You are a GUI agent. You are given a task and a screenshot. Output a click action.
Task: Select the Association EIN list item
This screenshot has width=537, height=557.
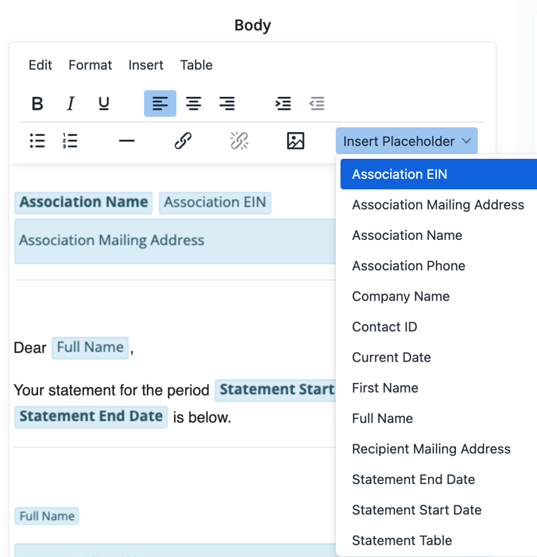[399, 174]
